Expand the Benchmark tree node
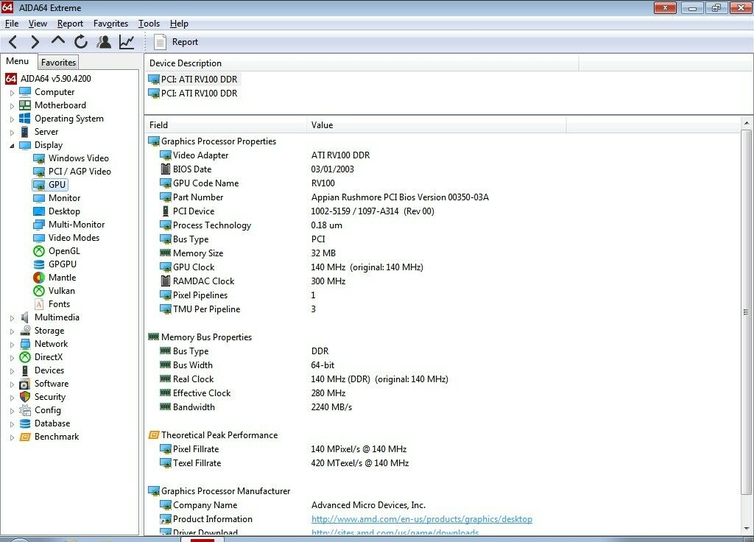This screenshot has width=754, height=542. pos(12,437)
